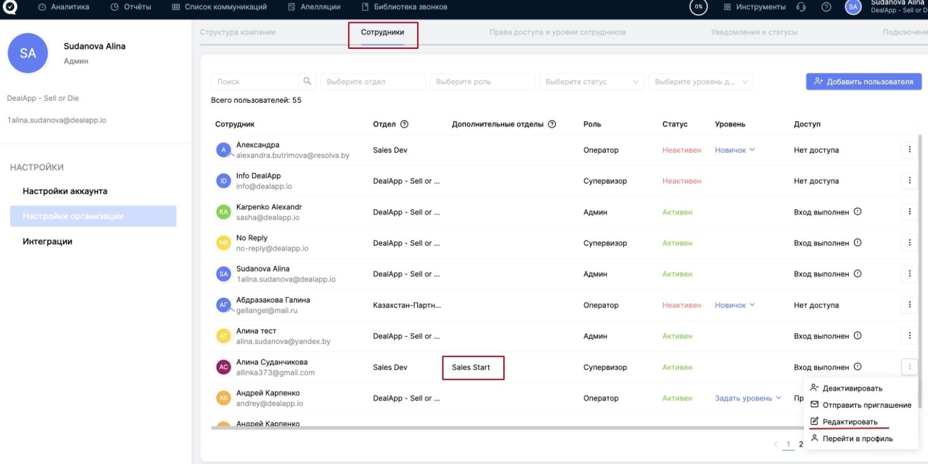928x464 pixels.
Task: Expand the Выберите статус dropdown
Action: (x=591, y=82)
